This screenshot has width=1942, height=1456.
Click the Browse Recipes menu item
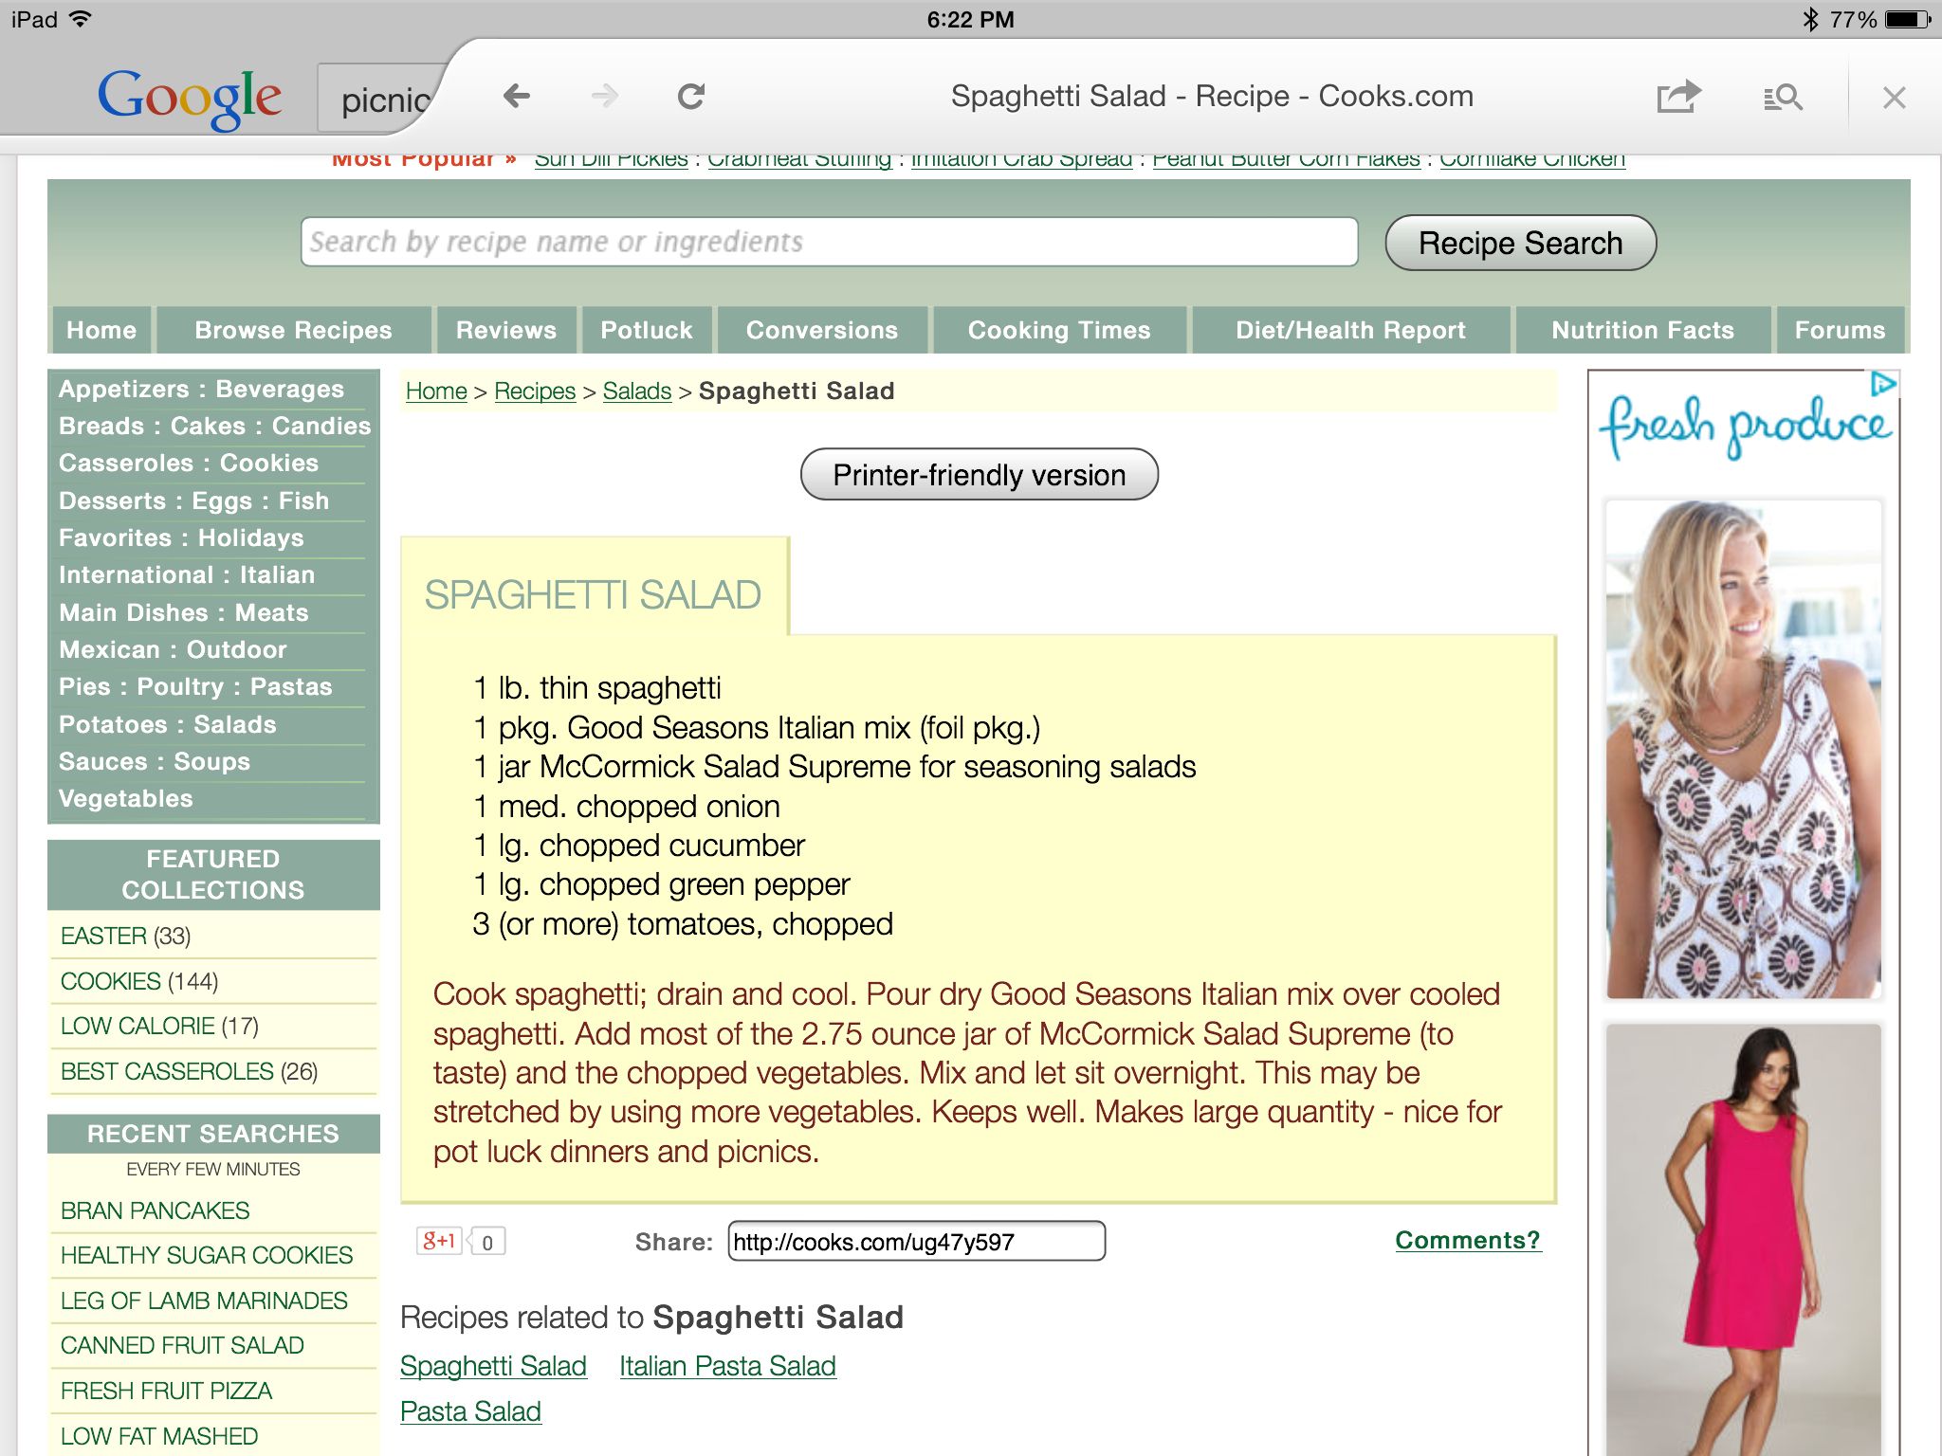(294, 329)
